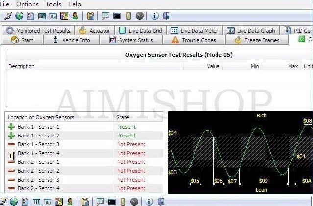This screenshot has height=206, width=313.
Task: Switch to the Freeze Frames tab
Action: [x=257, y=40]
